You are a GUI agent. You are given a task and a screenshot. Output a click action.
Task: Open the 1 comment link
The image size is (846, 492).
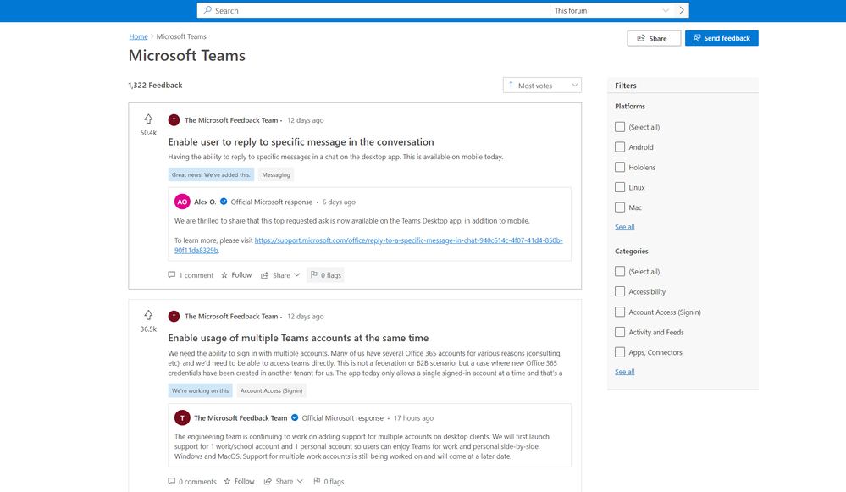pyautogui.click(x=191, y=275)
